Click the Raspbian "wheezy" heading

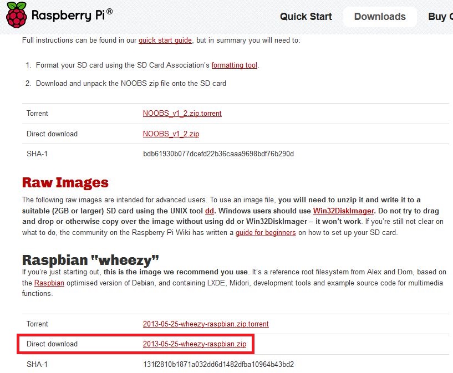90,260
